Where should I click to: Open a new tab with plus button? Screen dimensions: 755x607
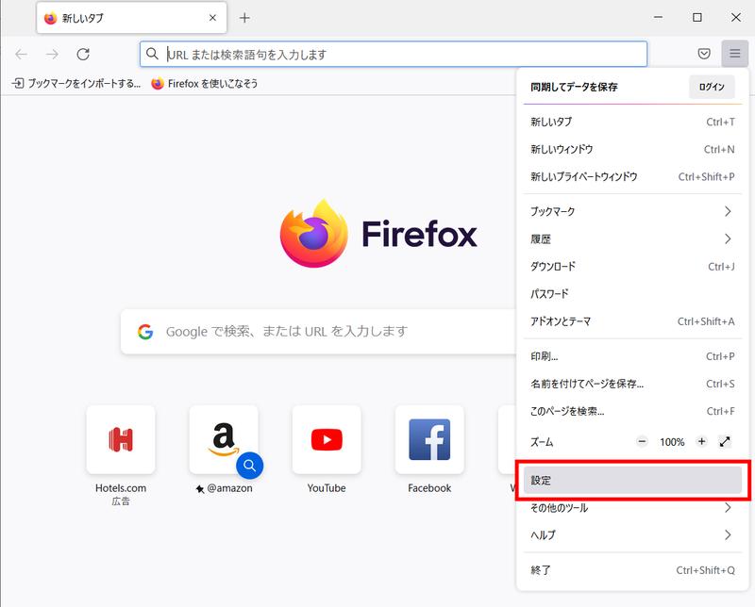click(x=244, y=18)
